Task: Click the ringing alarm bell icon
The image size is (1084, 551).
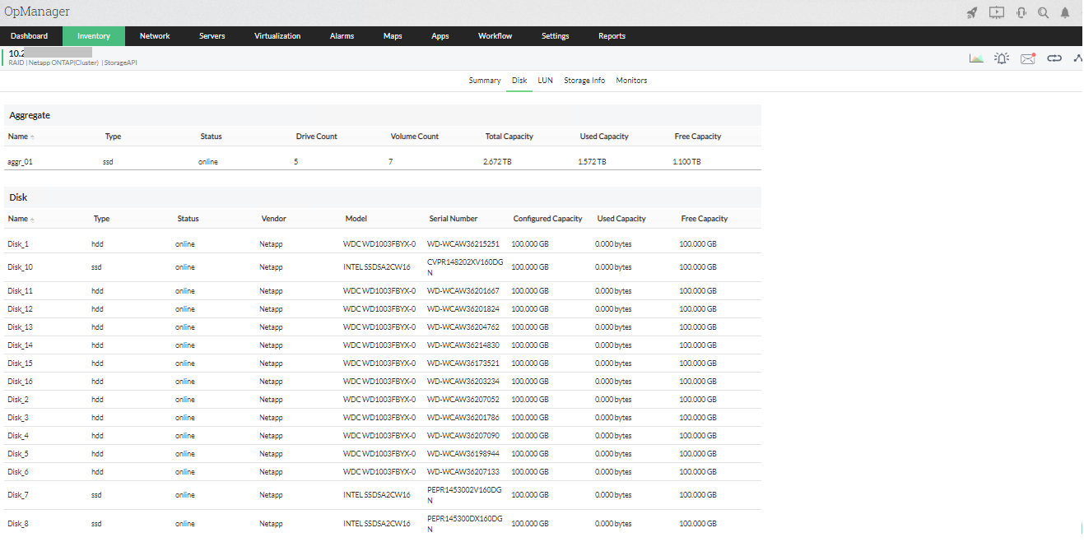Action: tap(1002, 58)
